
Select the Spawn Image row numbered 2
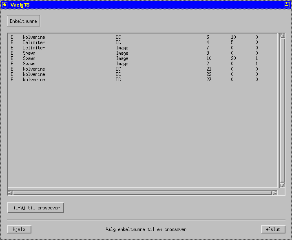pos(142,64)
